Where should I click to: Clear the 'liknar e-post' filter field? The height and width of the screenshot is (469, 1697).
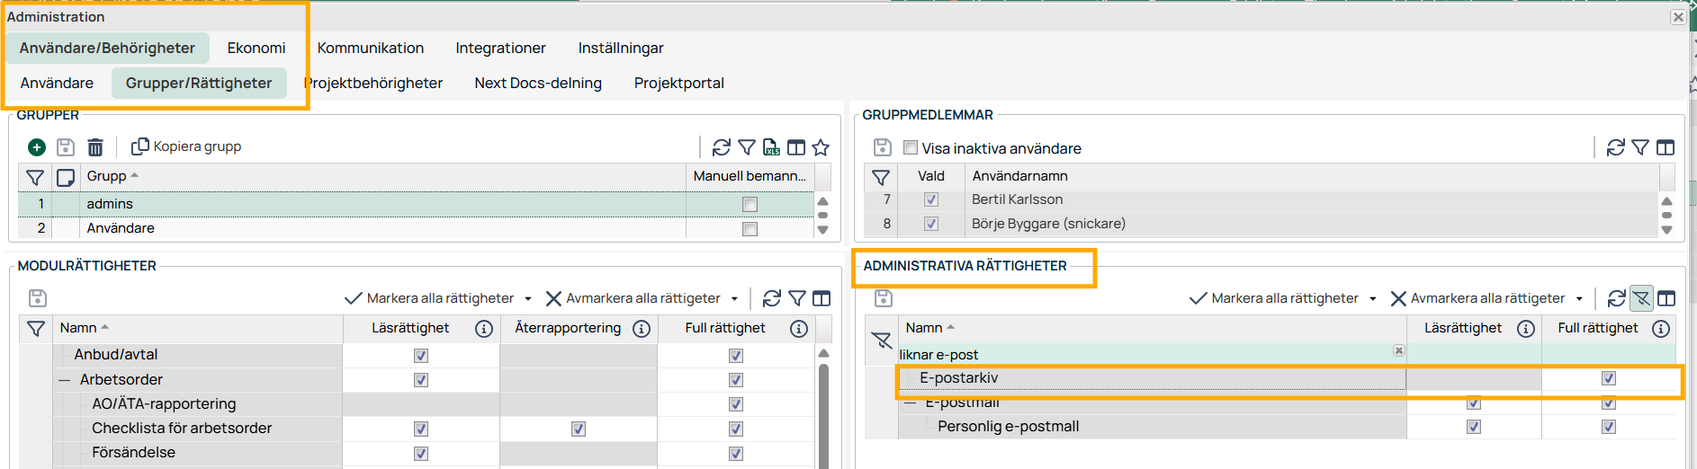pos(1399,350)
